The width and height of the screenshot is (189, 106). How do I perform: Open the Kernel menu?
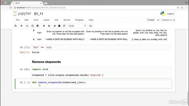[67, 20]
